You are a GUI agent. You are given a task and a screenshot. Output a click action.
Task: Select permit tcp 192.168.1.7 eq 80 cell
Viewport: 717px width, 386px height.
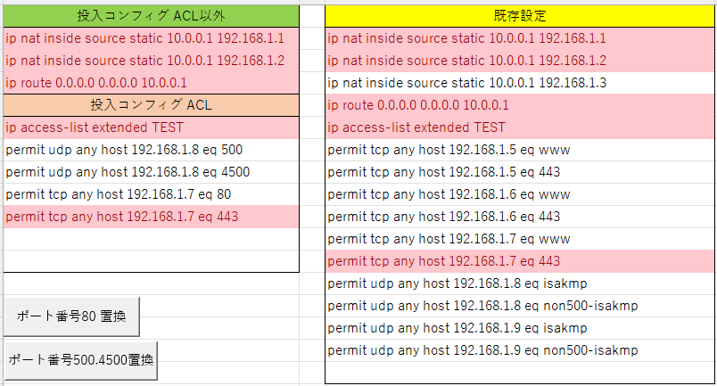[x=152, y=194]
